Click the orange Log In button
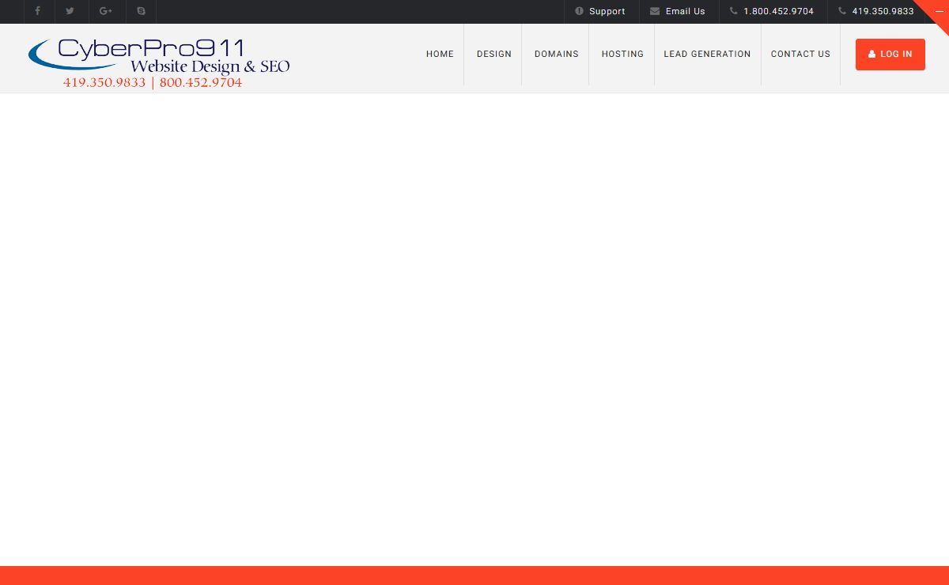The width and height of the screenshot is (949, 585). pos(890,54)
